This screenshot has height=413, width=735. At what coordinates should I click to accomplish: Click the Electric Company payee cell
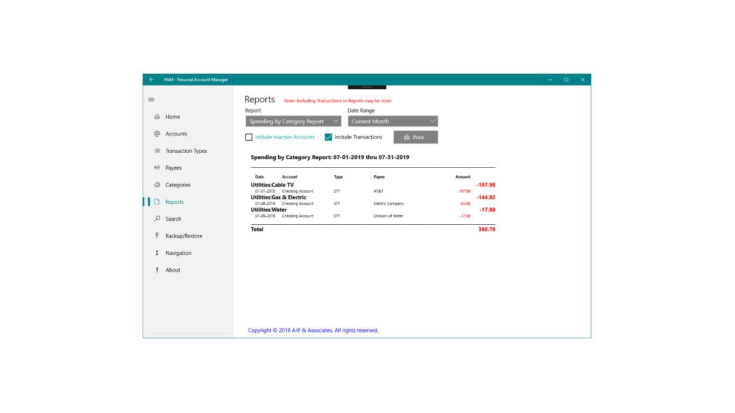[x=388, y=203]
